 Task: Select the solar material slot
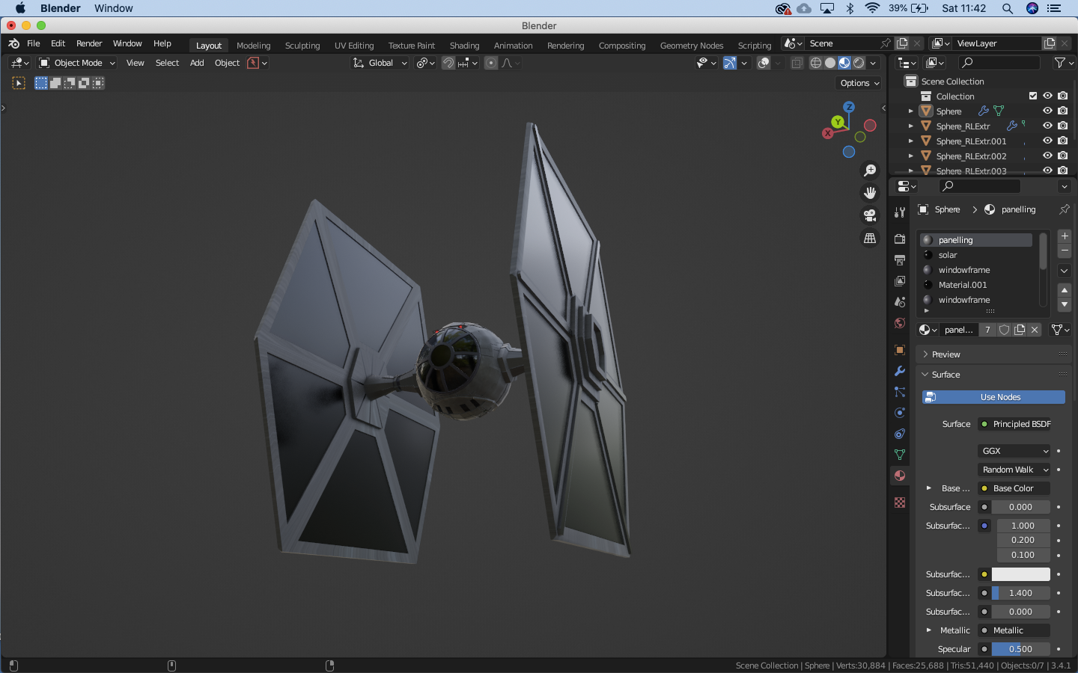tap(976, 255)
